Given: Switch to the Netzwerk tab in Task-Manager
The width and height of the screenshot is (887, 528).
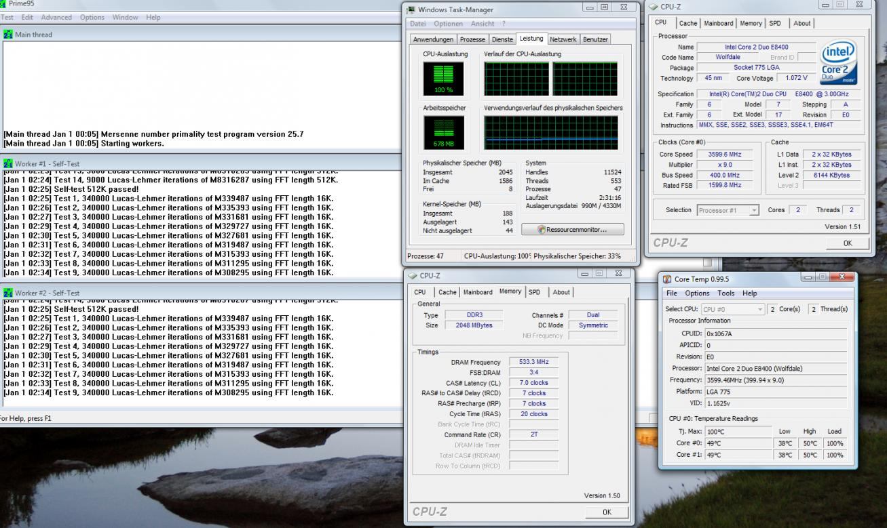Looking at the screenshot, I should click(x=563, y=39).
